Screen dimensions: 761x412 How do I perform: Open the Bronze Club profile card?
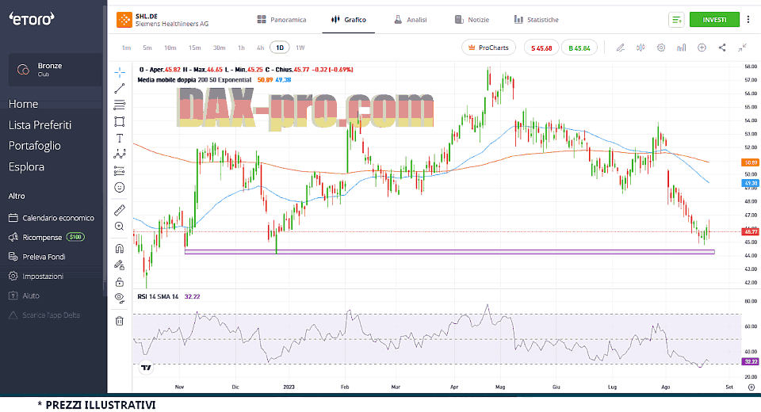pos(55,70)
